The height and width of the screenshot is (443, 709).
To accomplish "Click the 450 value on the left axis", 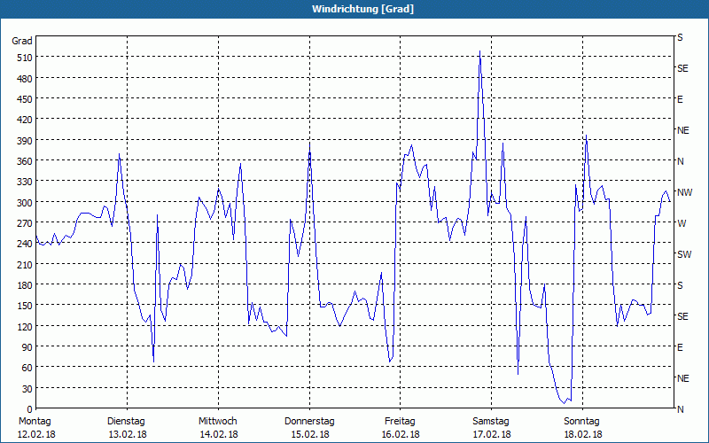I will click(25, 99).
